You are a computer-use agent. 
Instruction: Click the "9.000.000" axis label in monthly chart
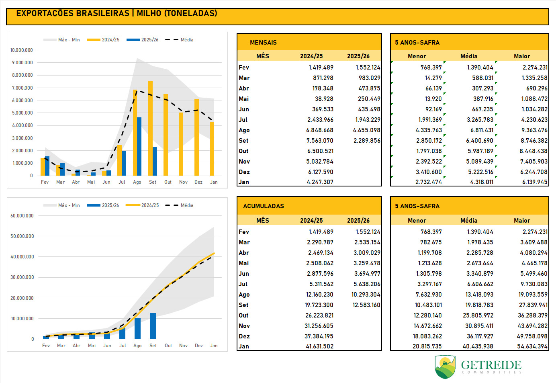[x=22, y=63]
